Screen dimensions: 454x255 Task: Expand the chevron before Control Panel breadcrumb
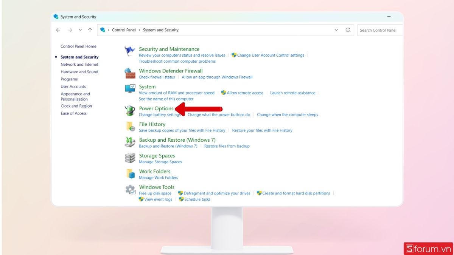(109, 30)
